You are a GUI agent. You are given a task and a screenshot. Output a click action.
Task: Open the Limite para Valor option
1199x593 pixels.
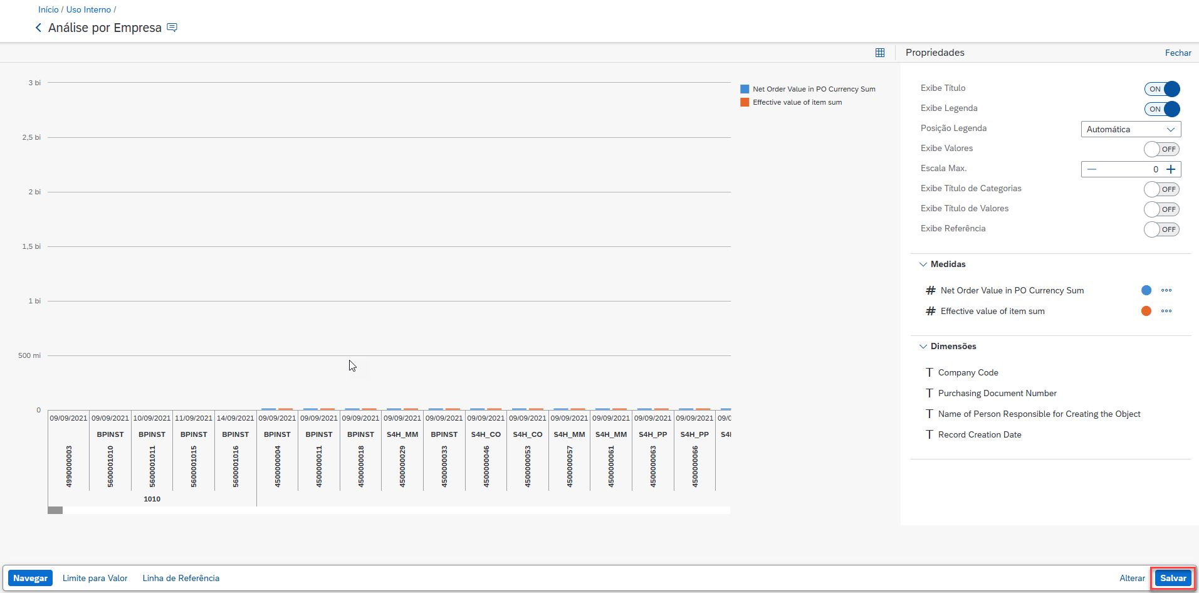[95, 578]
